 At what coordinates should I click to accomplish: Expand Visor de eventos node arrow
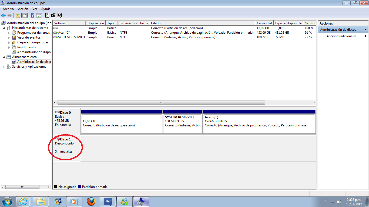pos(9,37)
